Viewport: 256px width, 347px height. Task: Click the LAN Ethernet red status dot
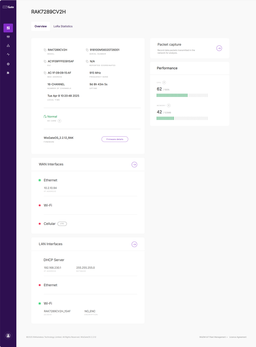[x=40, y=285]
